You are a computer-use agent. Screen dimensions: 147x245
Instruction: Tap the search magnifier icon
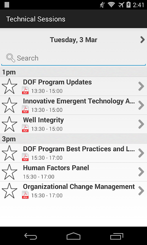coord(11,58)
